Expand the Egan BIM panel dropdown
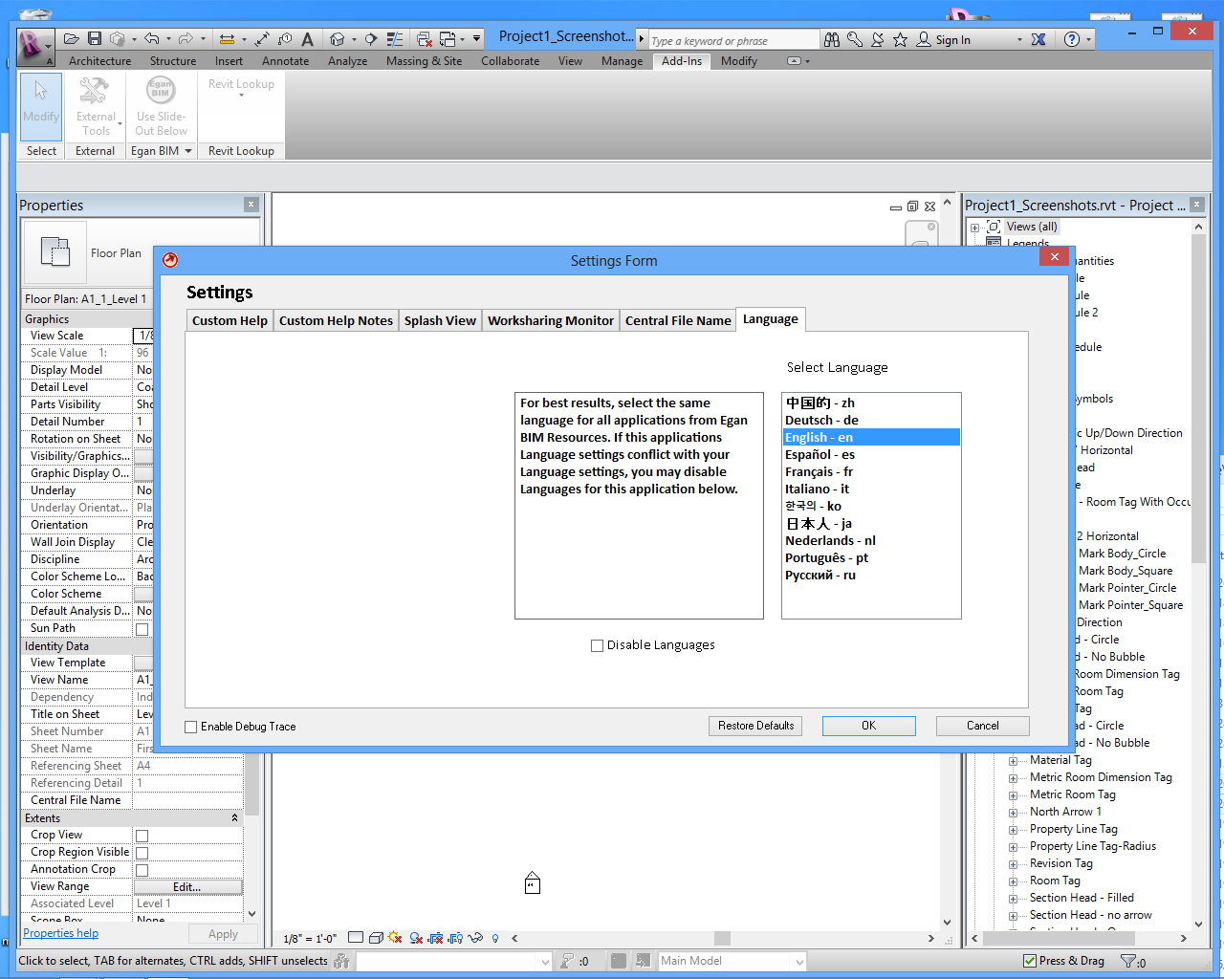 tap(188, 151)
